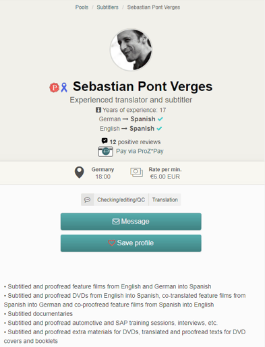The image size is (265, 347).
Task: Click the blue ribbon badge icon
Action: click(x=64, y=88)
